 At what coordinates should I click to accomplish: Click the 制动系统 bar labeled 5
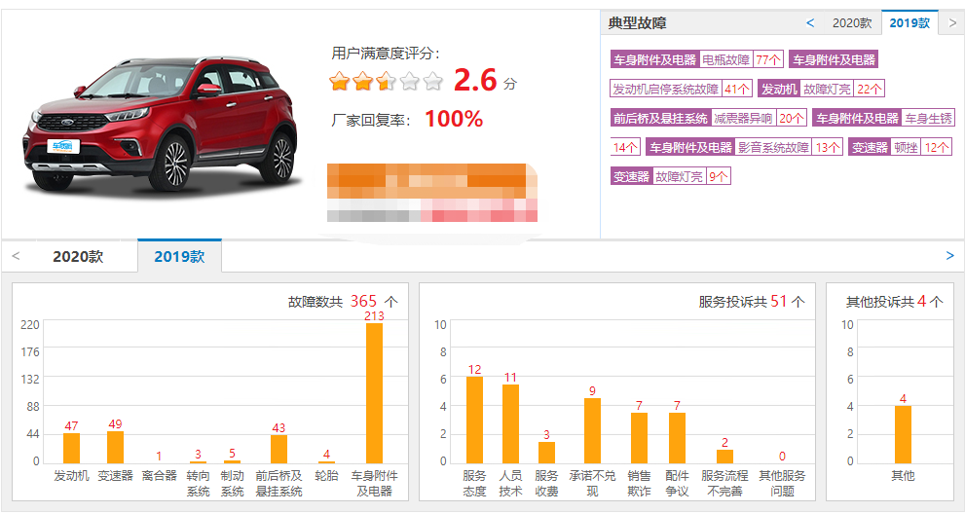tap(232, 461)
